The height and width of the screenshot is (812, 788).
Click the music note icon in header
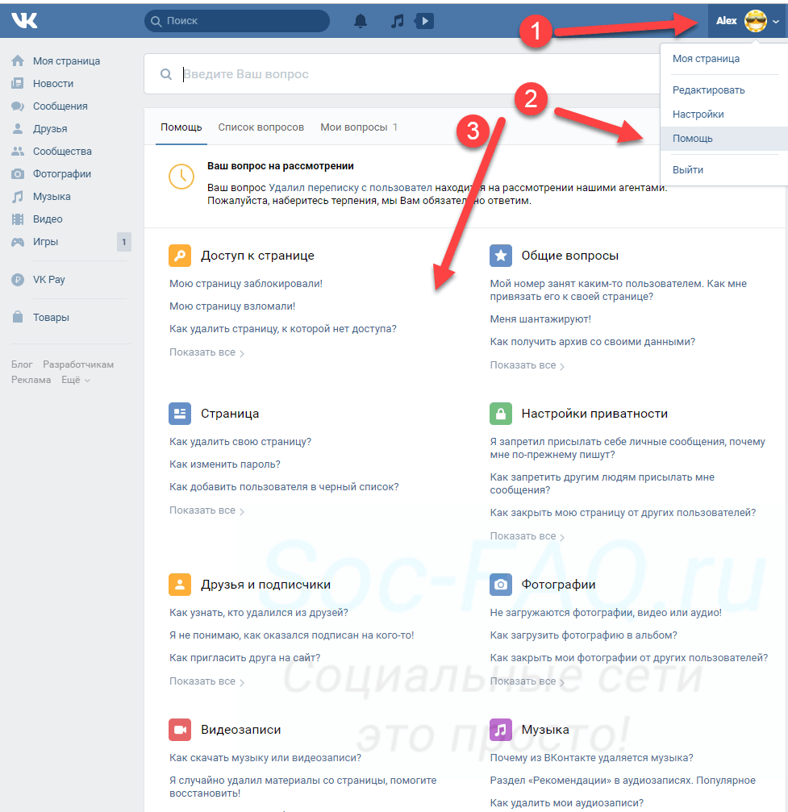(x=397, y=21)
